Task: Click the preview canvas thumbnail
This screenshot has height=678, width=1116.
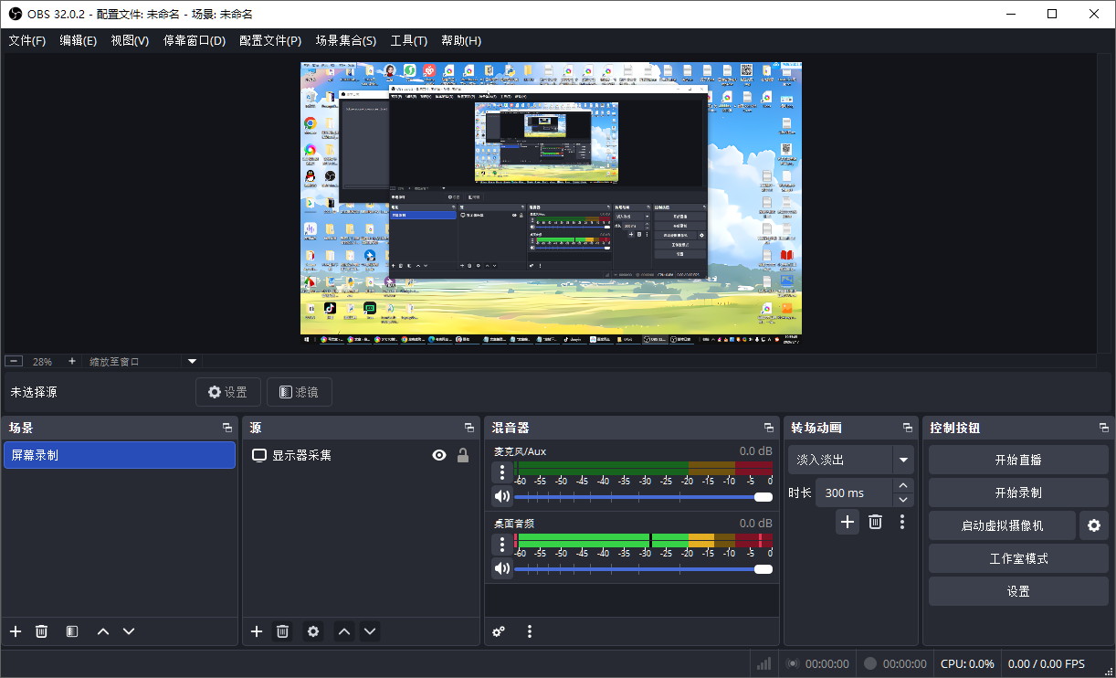Action: 551,204
